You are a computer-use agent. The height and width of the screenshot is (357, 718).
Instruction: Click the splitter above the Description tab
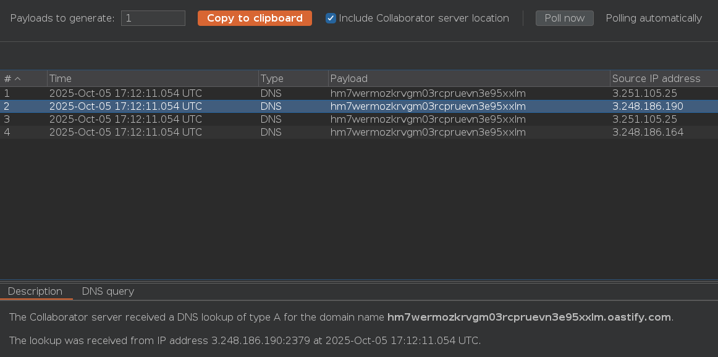click(x=358, y=281)
